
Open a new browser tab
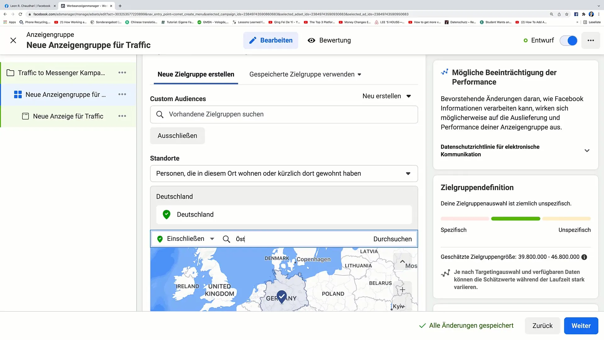click(x=120, y=6)
